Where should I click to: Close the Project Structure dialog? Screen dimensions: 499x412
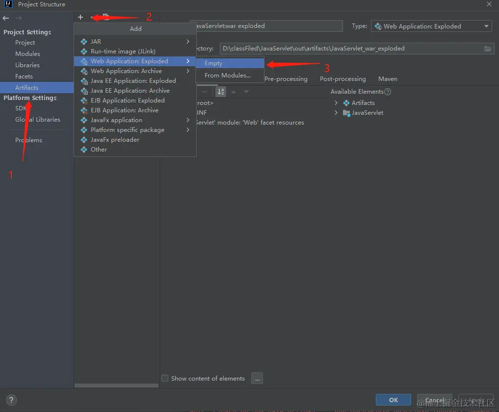point(489,4)
